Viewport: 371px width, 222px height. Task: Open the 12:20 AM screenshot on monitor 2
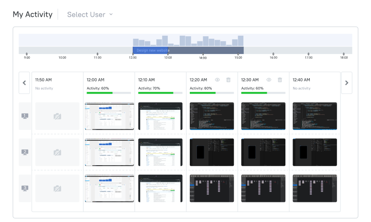point(212,152)
